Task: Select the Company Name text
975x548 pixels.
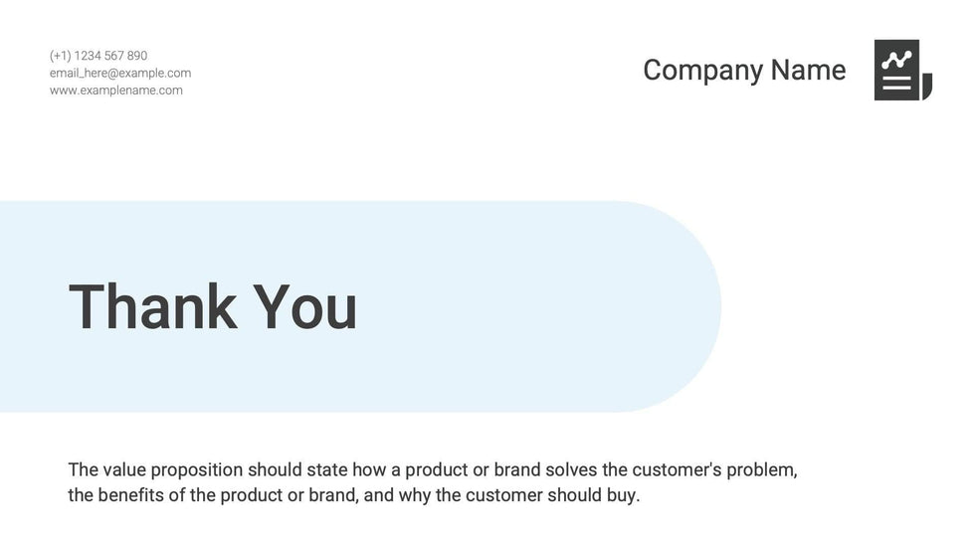Action: [744, 70]
